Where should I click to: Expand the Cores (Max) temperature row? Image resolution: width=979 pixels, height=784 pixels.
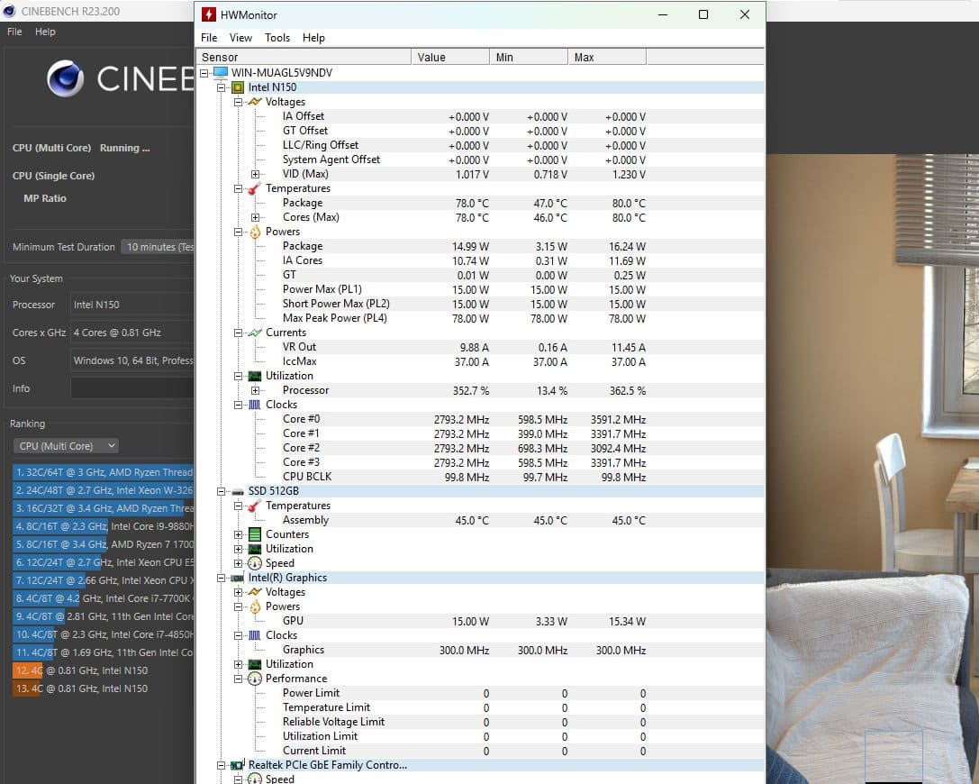[x=256, y=217]
